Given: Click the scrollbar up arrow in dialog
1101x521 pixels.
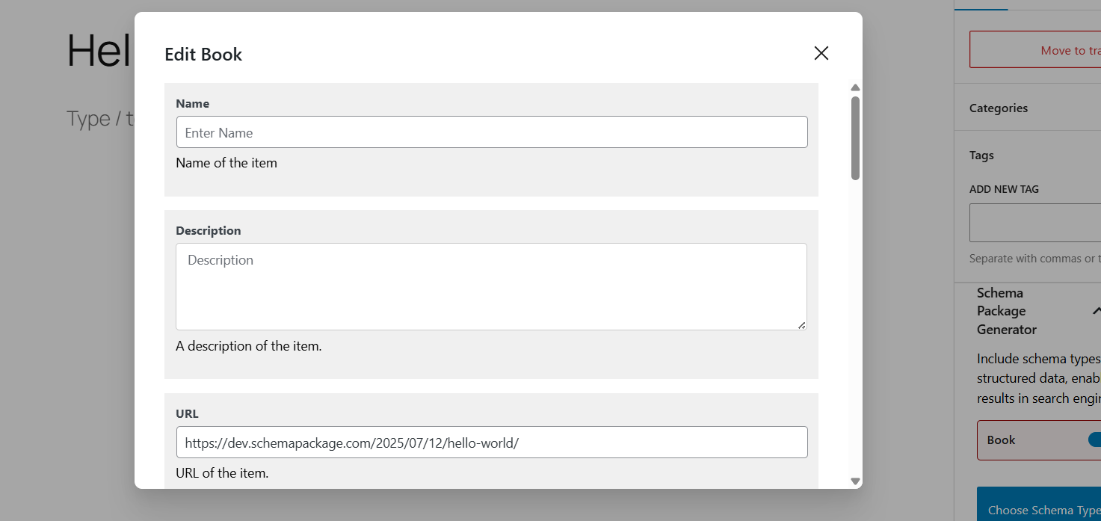Looking at the screenshot, I should click(855, 88).
